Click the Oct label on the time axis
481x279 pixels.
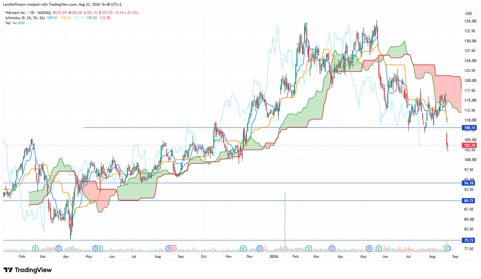[x=204, y=256]
